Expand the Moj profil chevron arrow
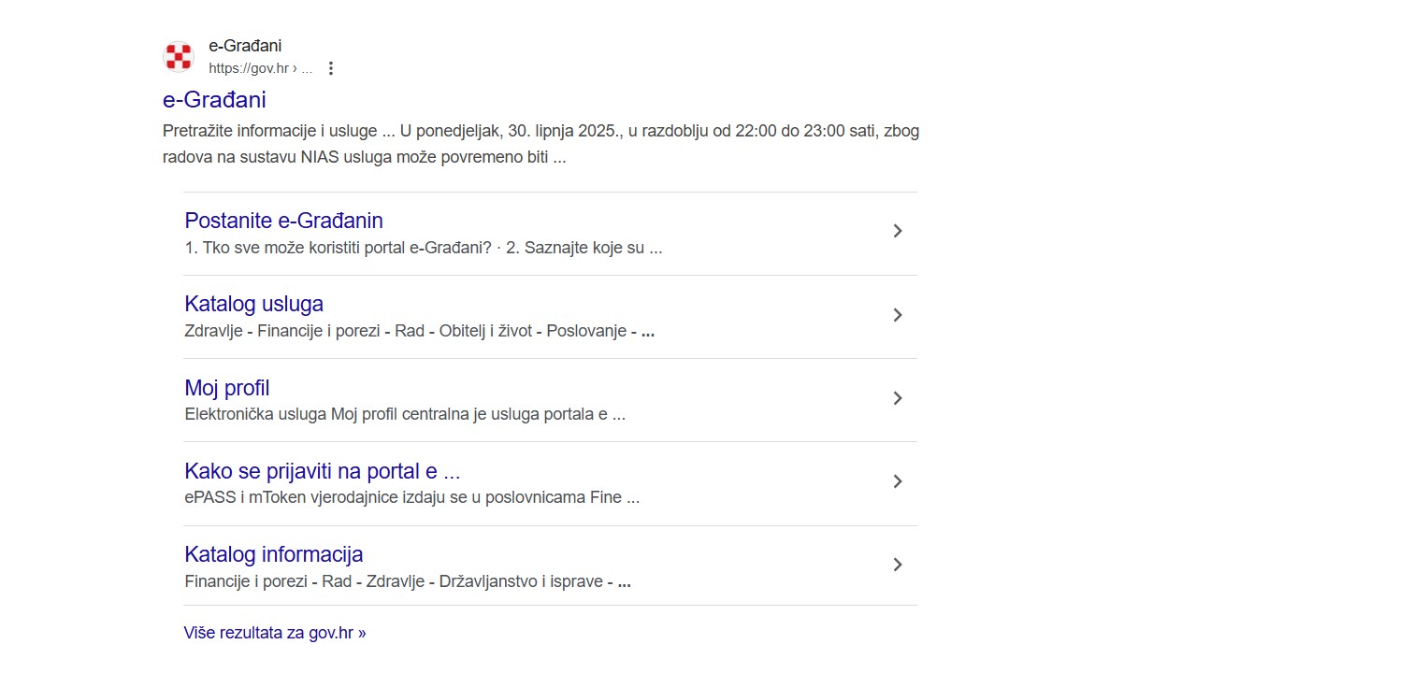This screenshot has height=673, width=1412. 898,398
